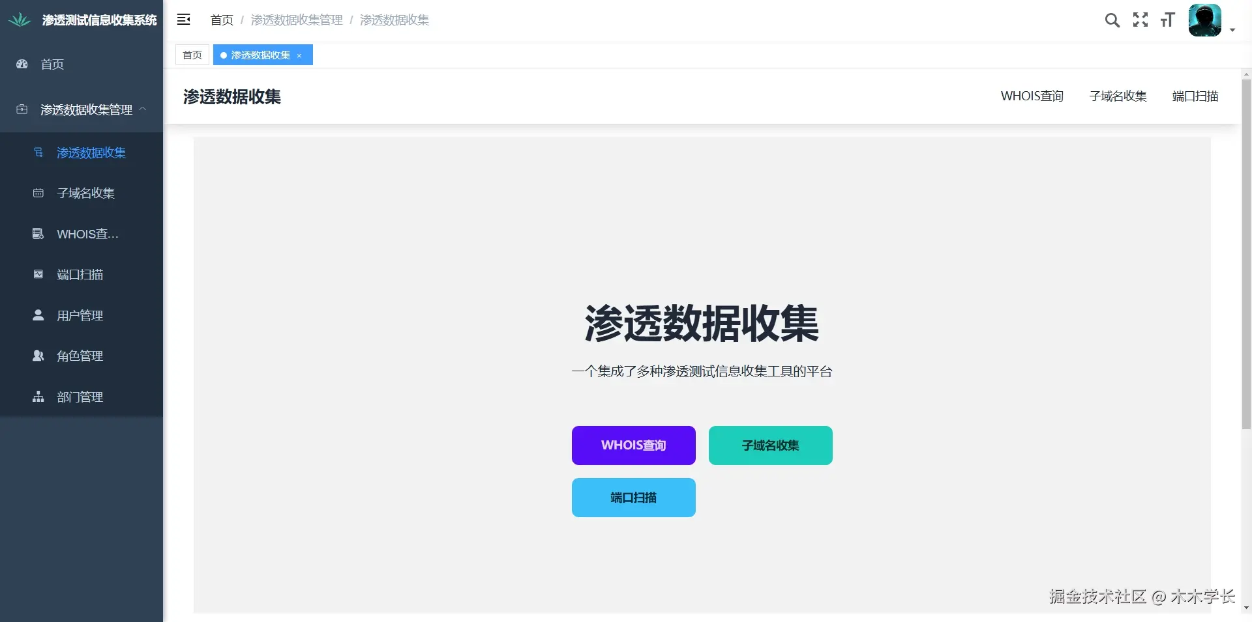The image size is (1252, 622).
Task: Select the 首页 dashboard icon in sidebar
Action: click(22, 64)
